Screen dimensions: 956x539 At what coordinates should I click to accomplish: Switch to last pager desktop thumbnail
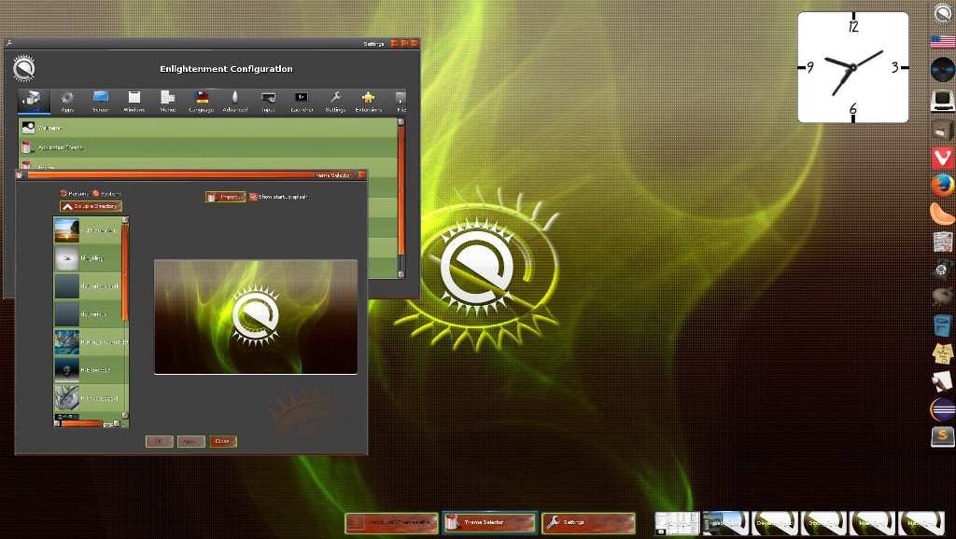point(921,523)
